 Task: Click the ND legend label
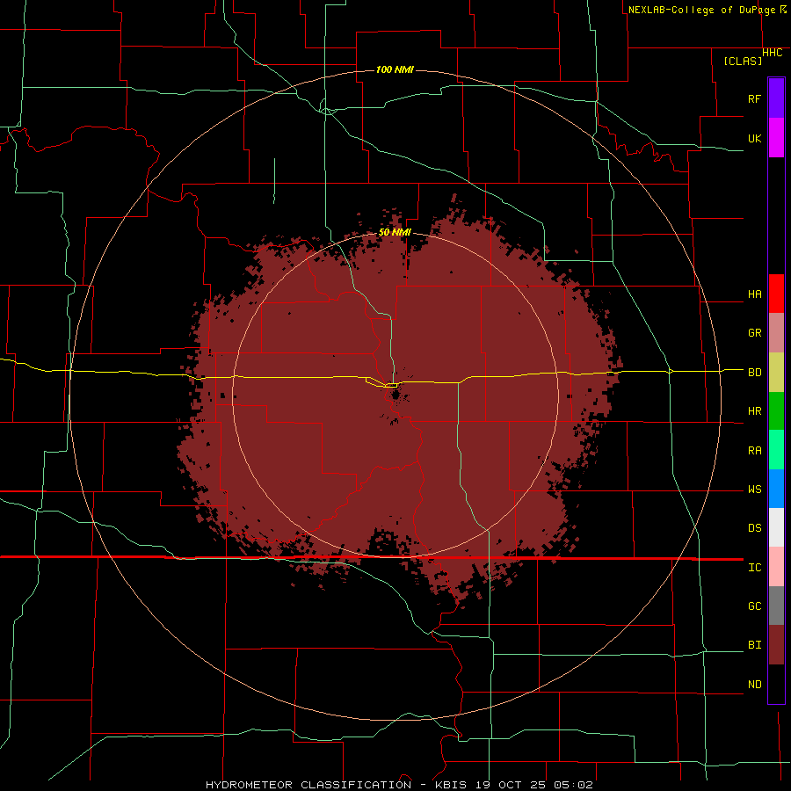pos(754,685)
